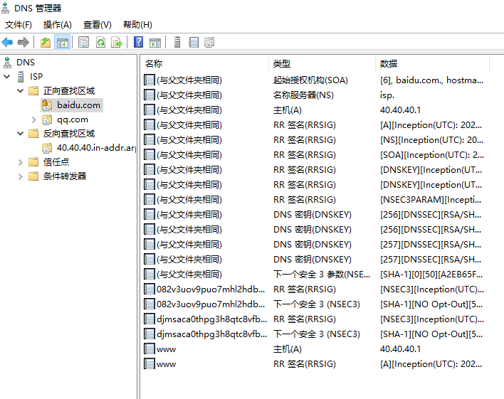This screenshot has height=399, width=504.
Task: Click the Back arrow in the toolbar
Action: coord(7,42)
